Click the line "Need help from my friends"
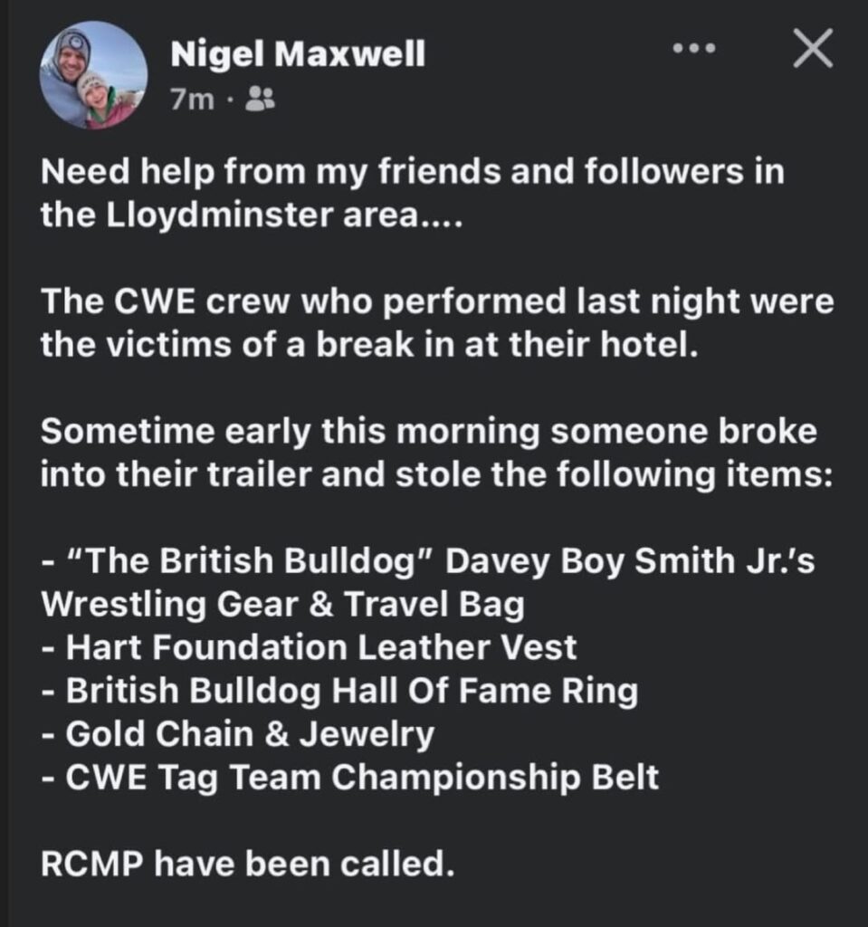The image size is (868, 927). tap(412, 172)
